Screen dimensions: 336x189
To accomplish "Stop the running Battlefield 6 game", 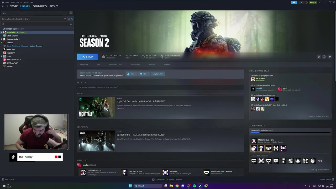I will 87,57.
